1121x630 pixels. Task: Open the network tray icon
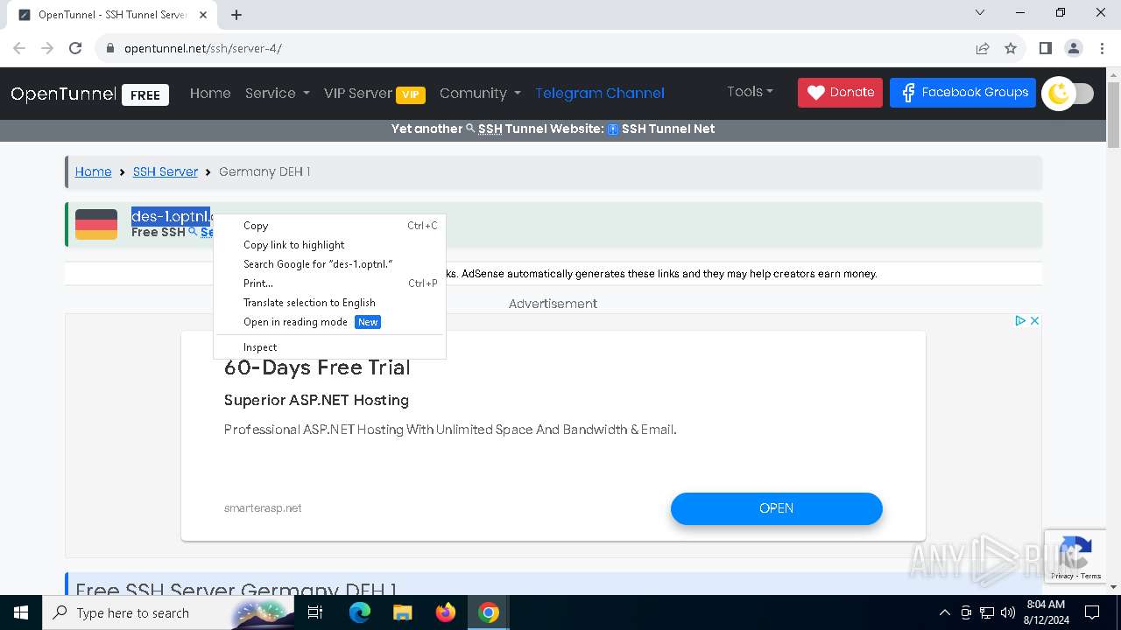(x=987, y=612)
